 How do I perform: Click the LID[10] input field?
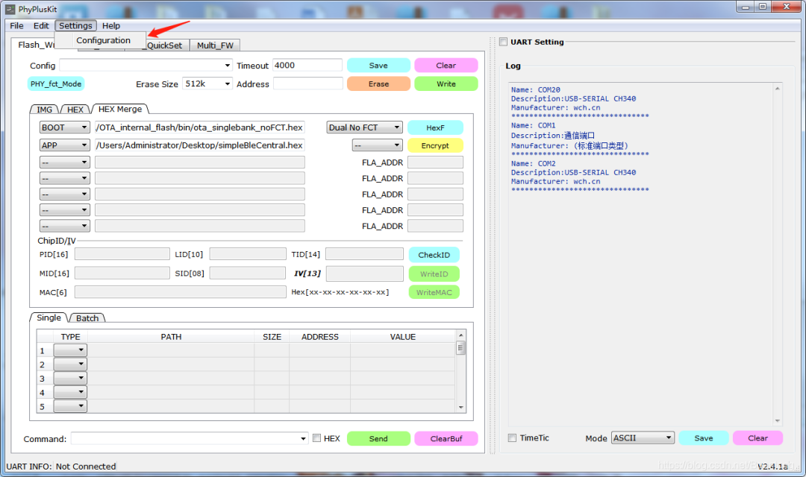[247, 254]
